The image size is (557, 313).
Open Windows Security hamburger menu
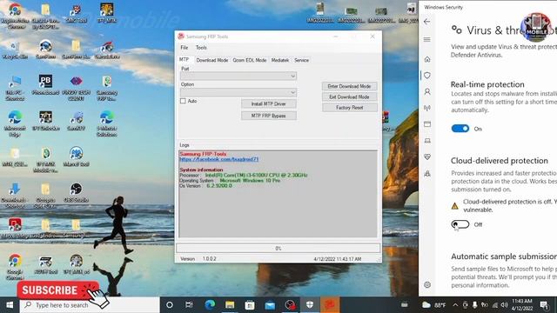(427, 39)
